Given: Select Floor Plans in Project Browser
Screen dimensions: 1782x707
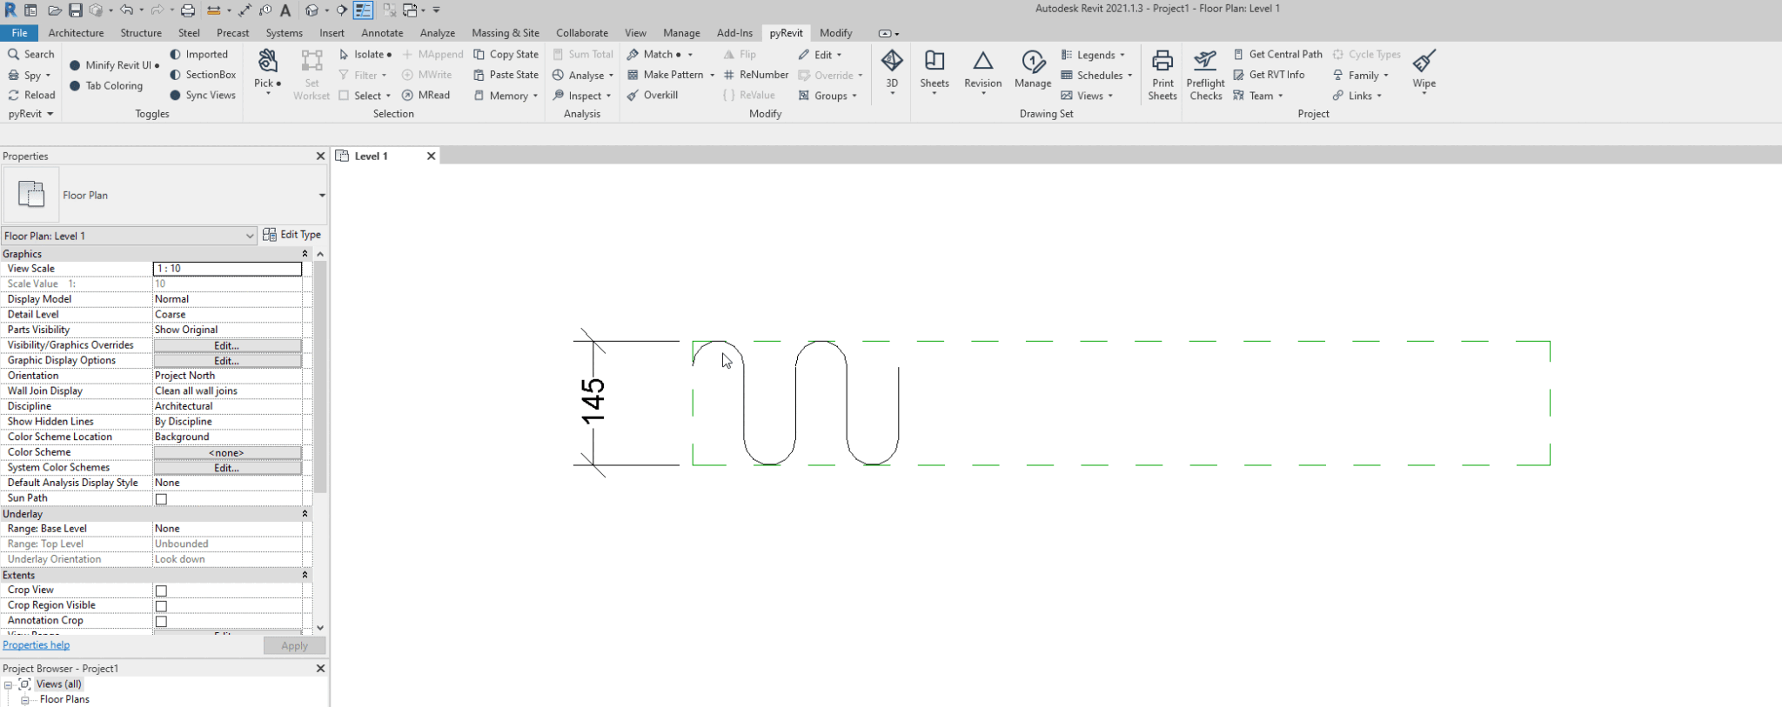Looking at the screenshot, I should (x=64, y=699).
